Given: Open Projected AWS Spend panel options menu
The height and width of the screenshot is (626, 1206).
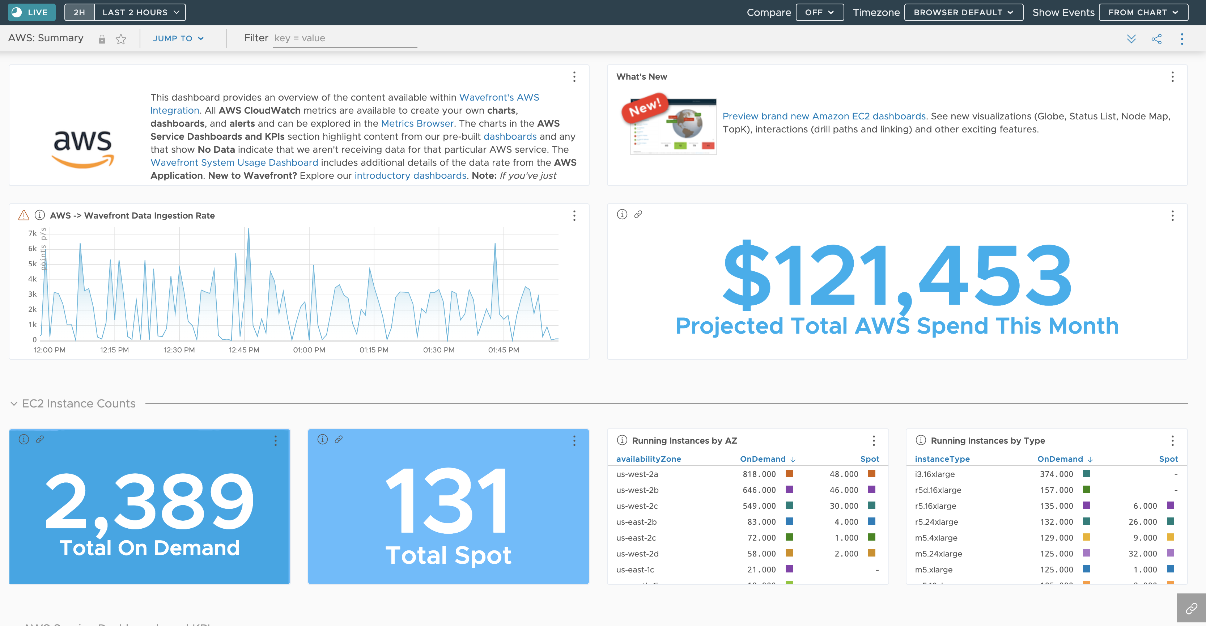Looking at the screenshot, I should pos(1173,216).
